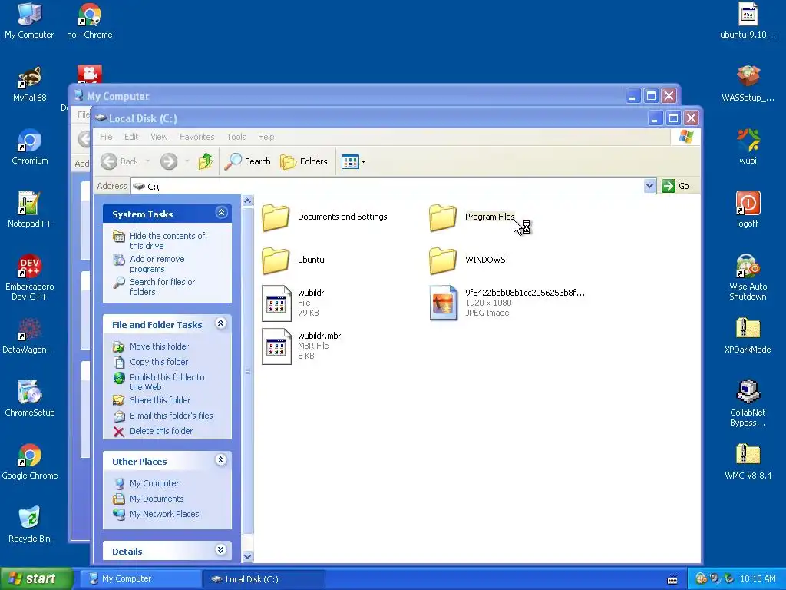Viewport: 786px width, 590px height.
Task: Expand the Address bar dropdown
Action: click(649, 186)
